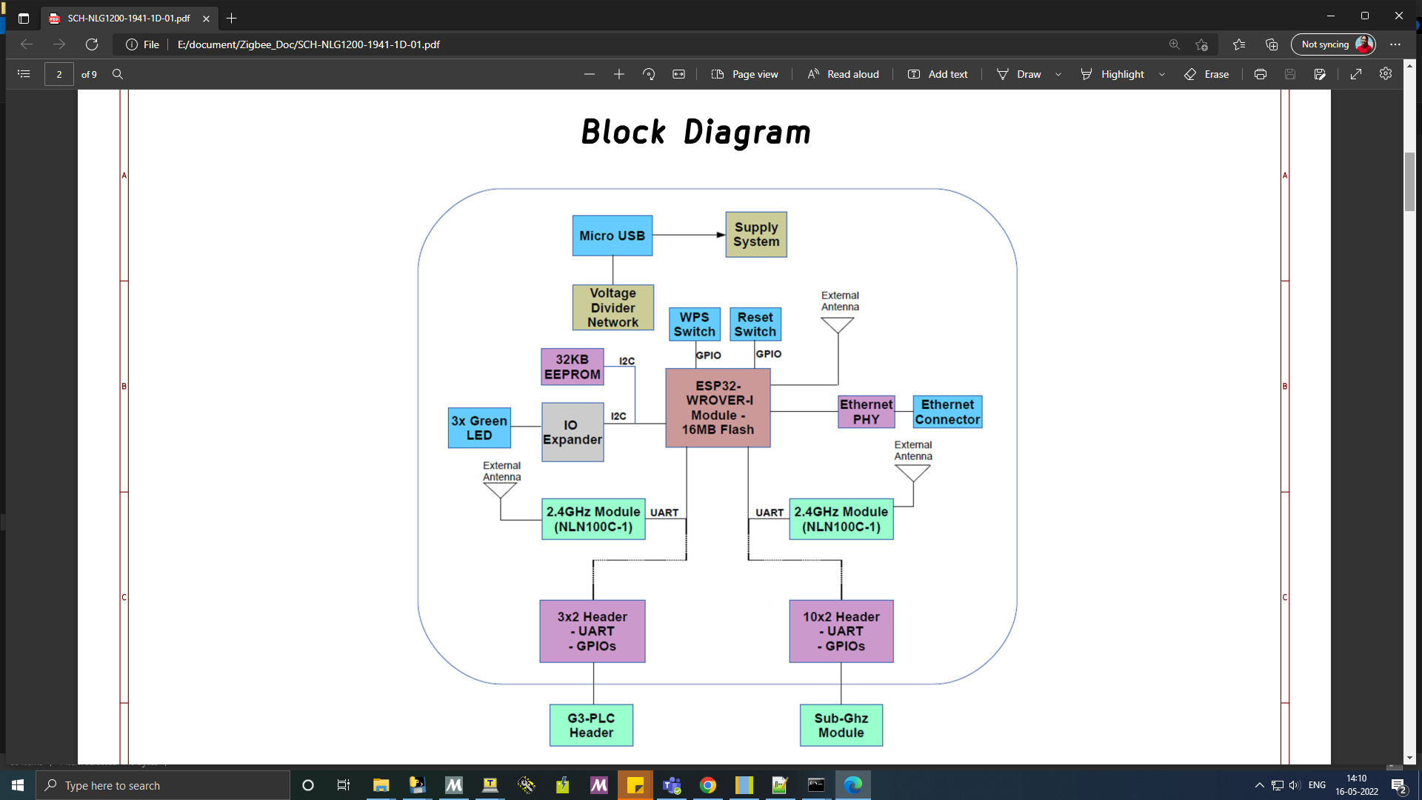Open the clock showing 14:10
The height and width of the screenshot is (800, 1422).
click(1357, 785)
